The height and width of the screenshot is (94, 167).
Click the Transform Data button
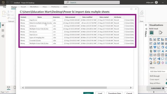[x=115, y=93]
